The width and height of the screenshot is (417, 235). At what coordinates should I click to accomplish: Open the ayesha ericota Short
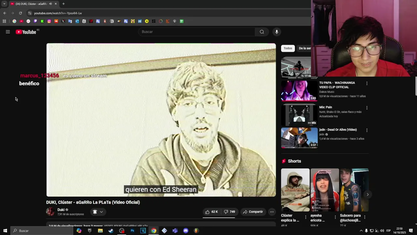(x=325, y=190)
